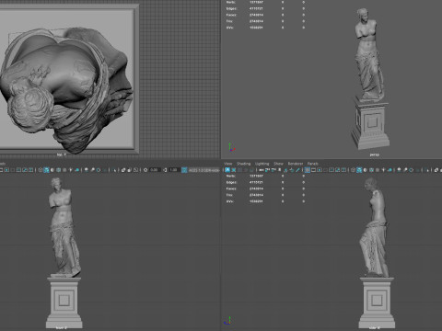Click Ambient Occlusion icon in side panel
This screenshot has height=331, width=442.
coord(399,170)
